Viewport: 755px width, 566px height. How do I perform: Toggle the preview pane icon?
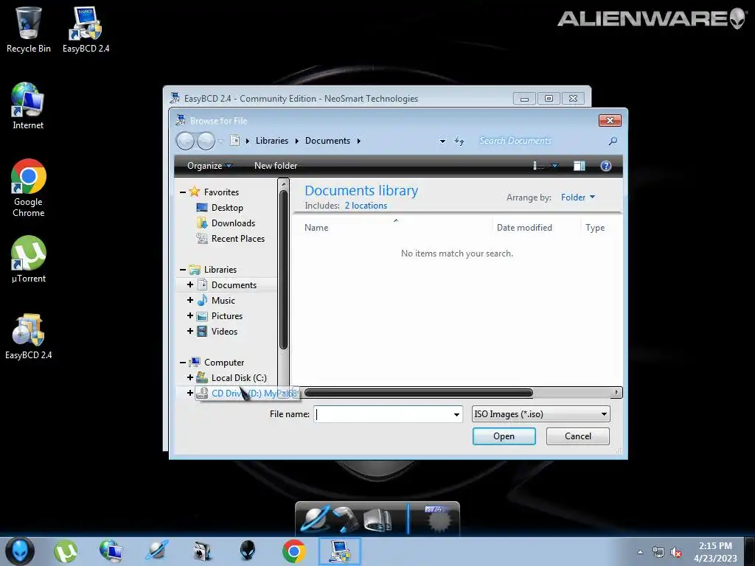(x=580, y=166)
